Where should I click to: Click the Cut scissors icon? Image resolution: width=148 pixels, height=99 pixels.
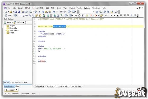[39, 12]
